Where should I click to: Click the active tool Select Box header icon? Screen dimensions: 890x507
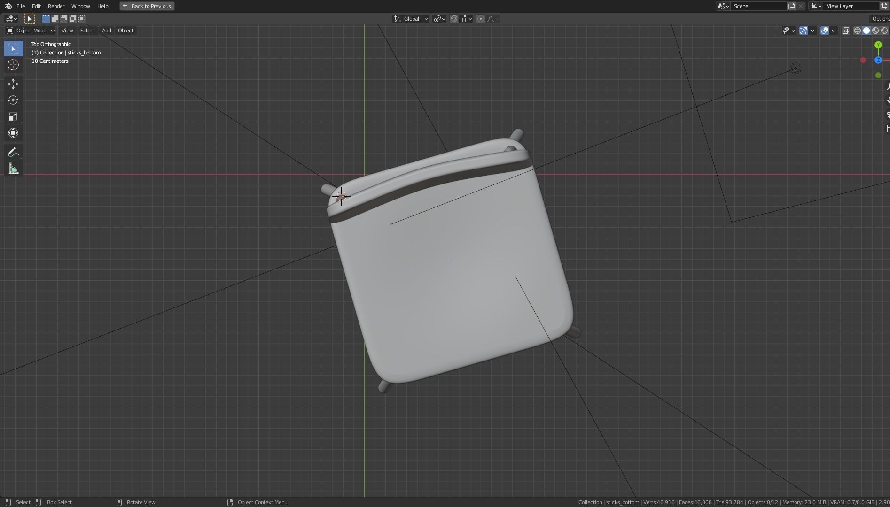click(29, 19)
